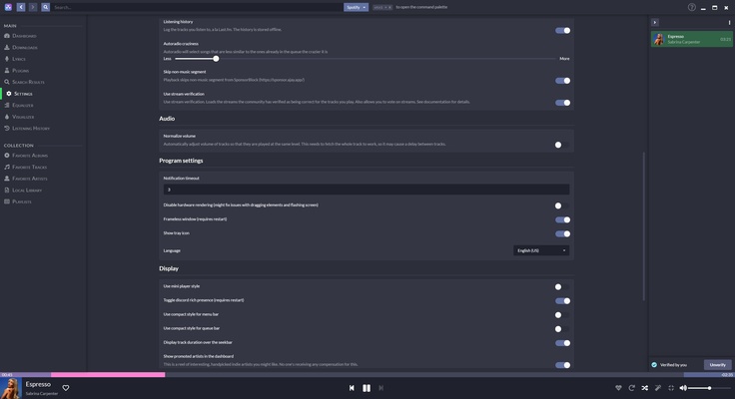Go forward with the right arrow button

point(33,7)
